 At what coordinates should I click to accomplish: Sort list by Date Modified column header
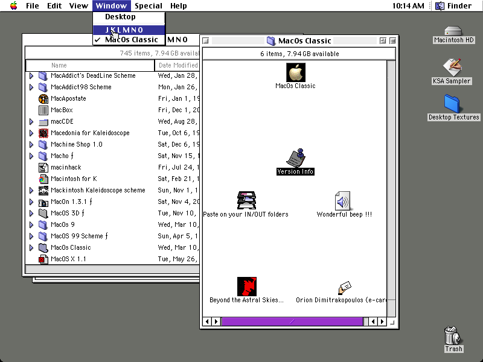[178, 65]
